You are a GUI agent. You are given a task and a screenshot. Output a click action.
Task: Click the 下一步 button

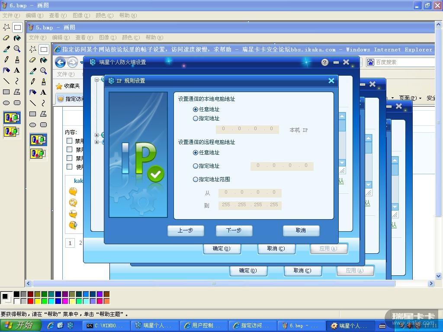click(x=234, y=230)
